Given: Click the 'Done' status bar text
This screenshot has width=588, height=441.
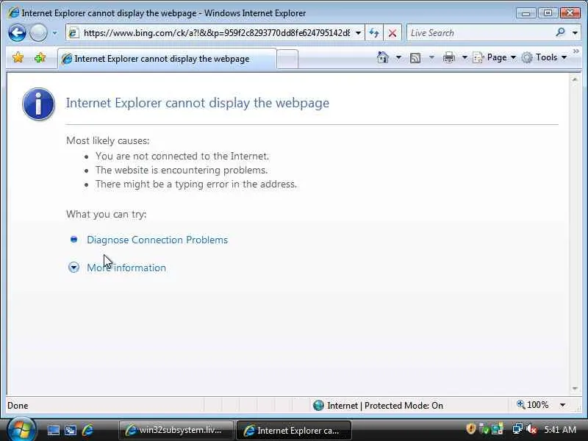Looking at the screenshot, I should [x=18, y=406].
